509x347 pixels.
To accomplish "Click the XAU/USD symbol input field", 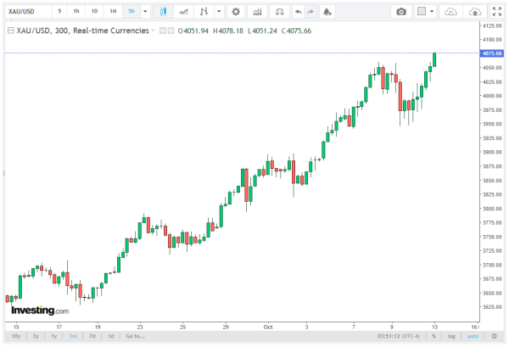I will (x=25, y=11).
